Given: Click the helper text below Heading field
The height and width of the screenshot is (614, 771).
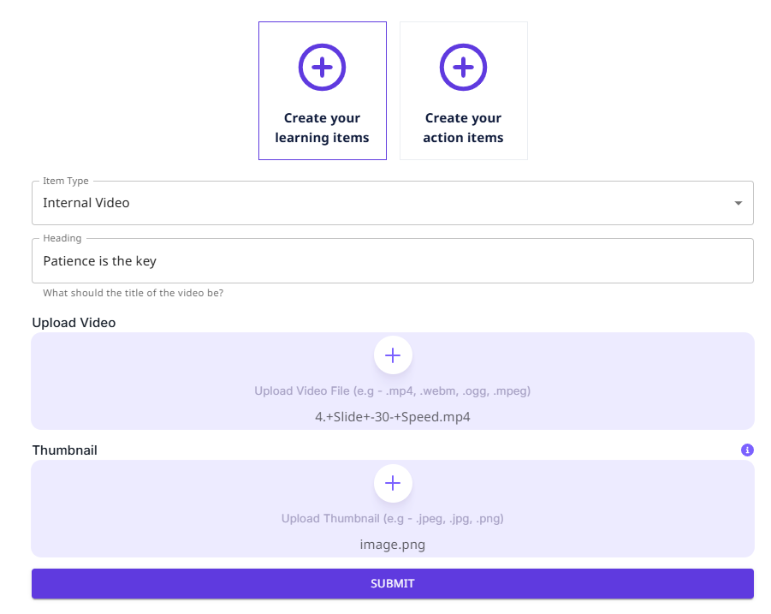Looking at the screenshot, I should [133, 293].
